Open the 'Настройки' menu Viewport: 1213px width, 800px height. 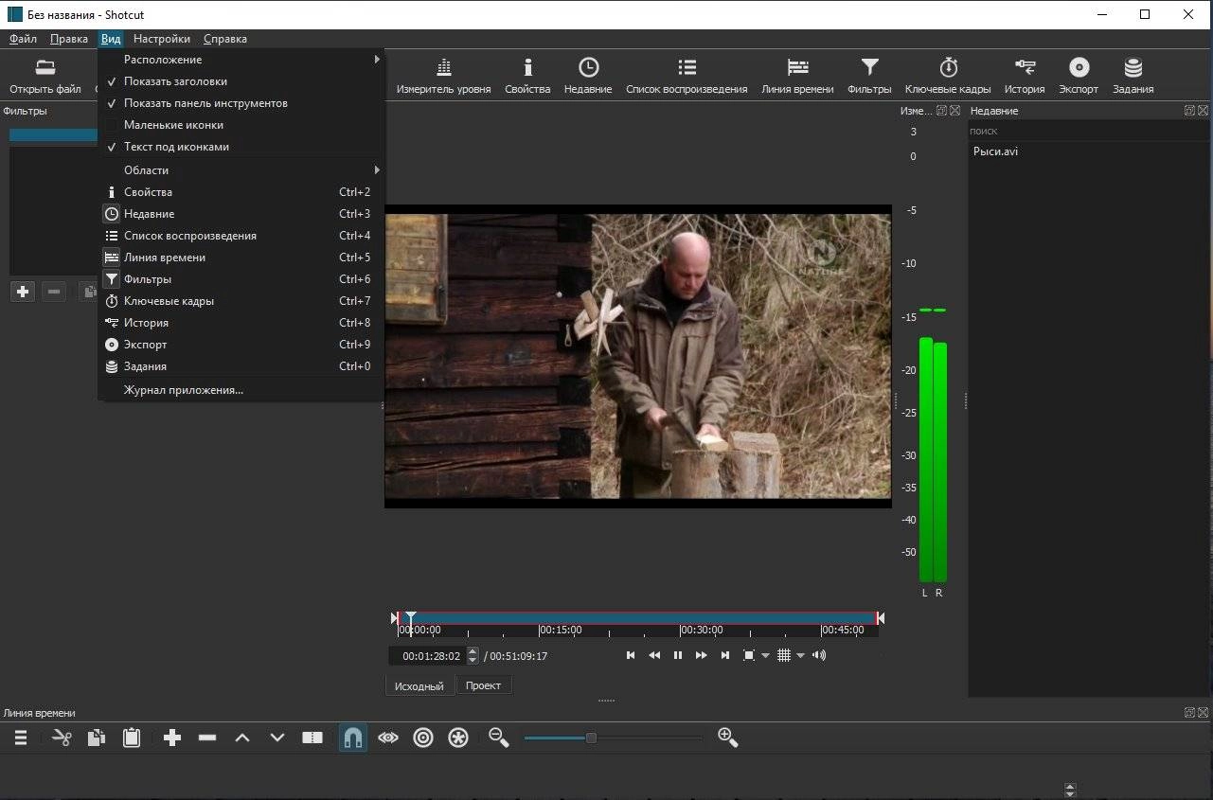pyautogui.click(x=162, y=39)
